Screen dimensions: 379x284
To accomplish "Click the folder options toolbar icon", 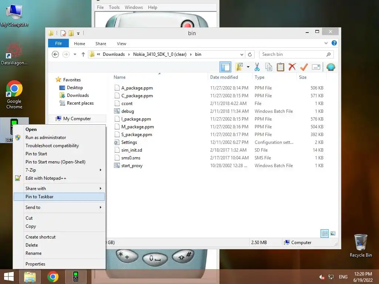I will [x=239, y=67].
